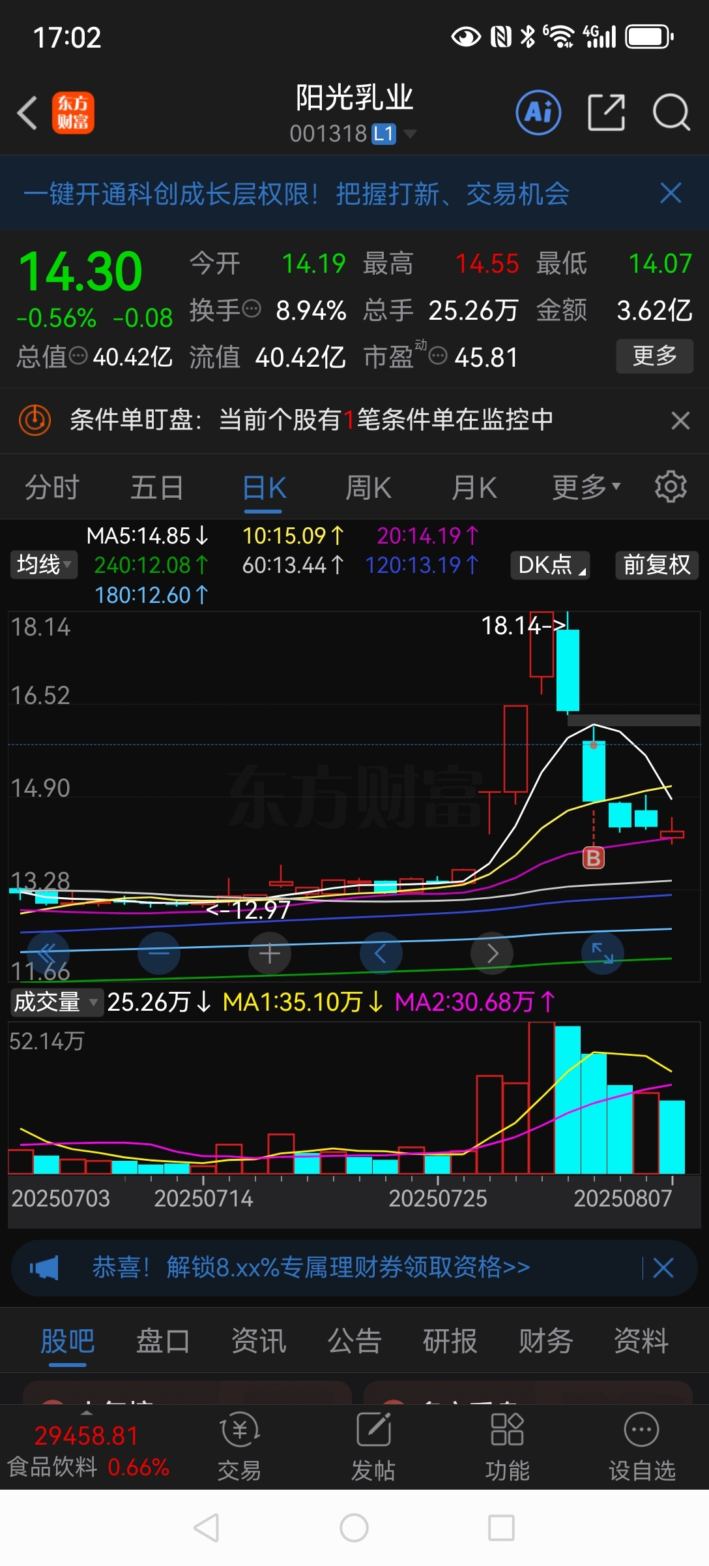Zoom out chart with minus button

159,953
